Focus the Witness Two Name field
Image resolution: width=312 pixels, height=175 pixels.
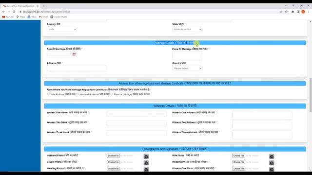tap(136, 123)
